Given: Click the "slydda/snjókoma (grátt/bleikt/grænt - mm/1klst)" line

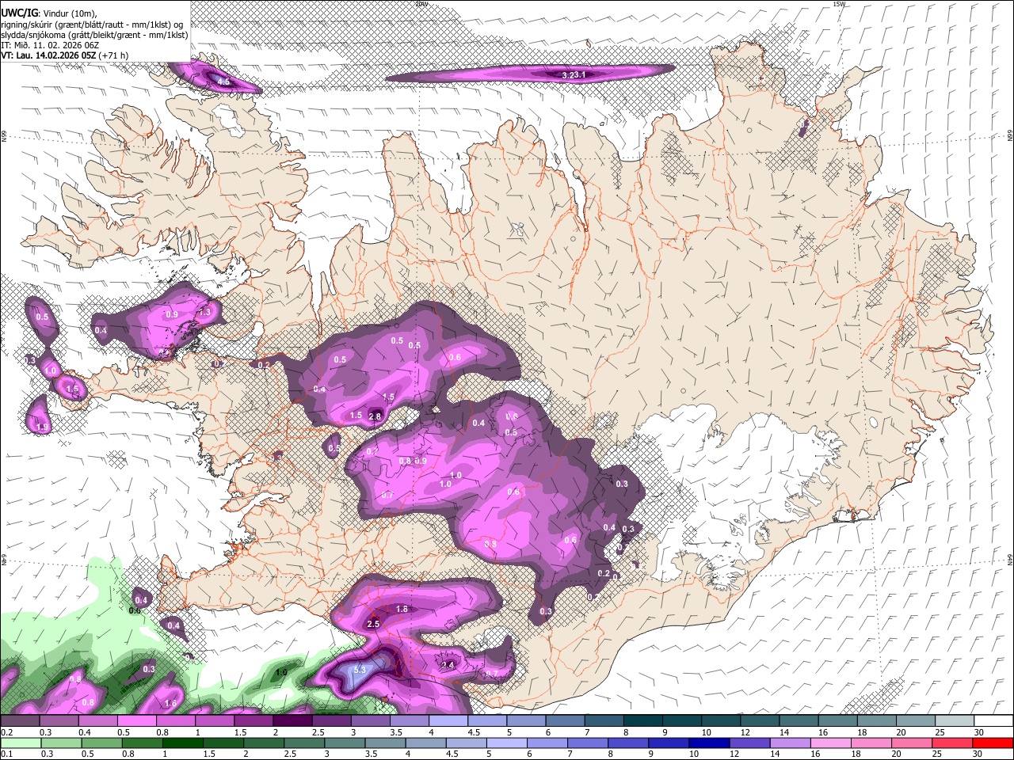Looking at the screenshot, I should click(95, 35).
